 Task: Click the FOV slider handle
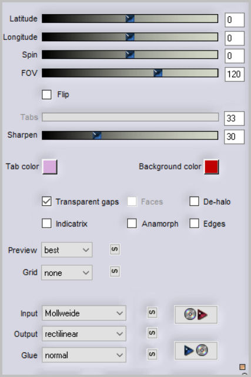[158, 73]
